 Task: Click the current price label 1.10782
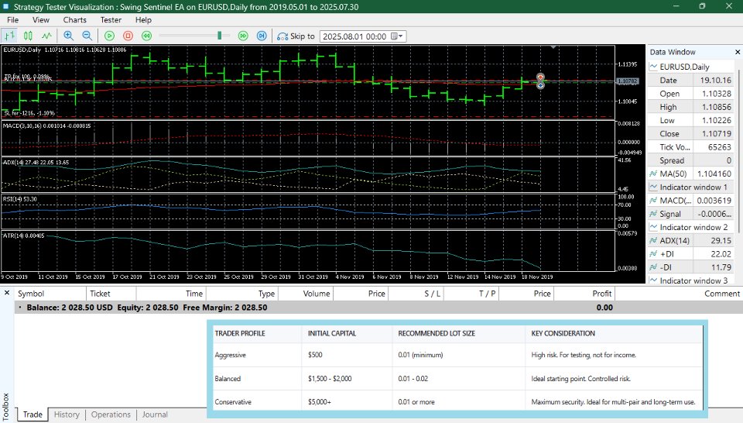628,81
